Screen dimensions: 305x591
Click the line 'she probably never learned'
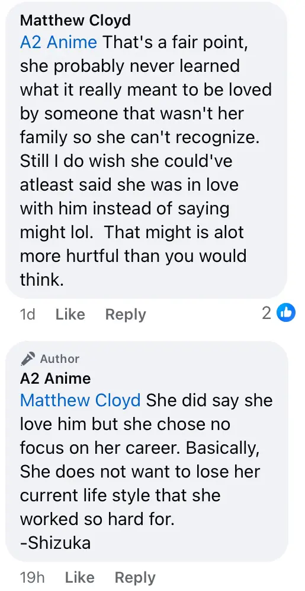point(130,67)
